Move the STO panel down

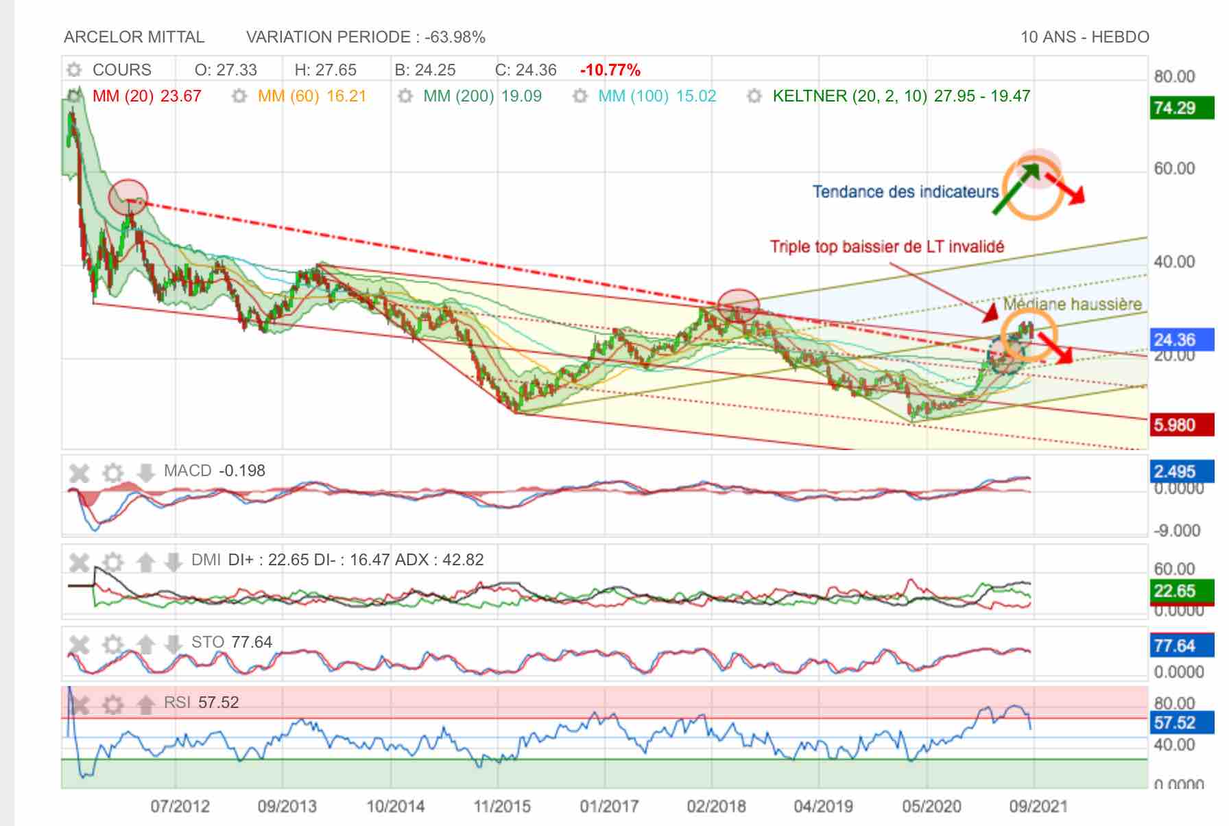click(174, 644)
